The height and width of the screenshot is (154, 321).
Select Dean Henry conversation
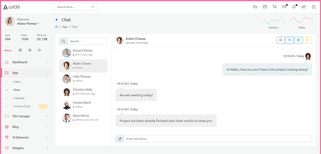[83, 118]
